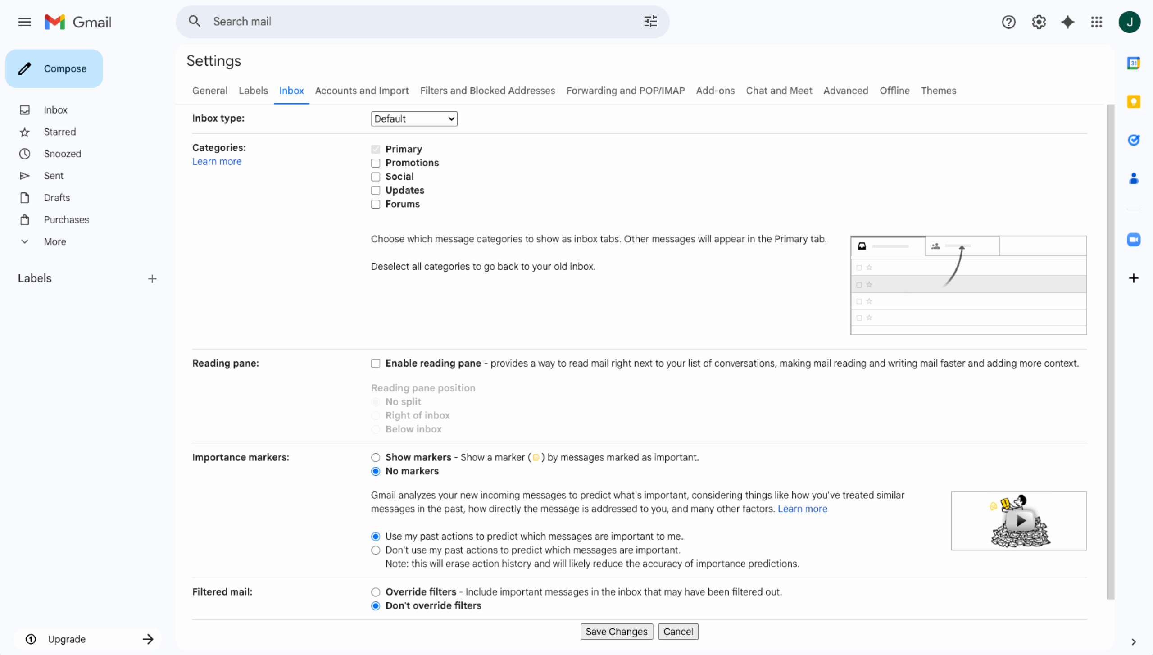The image size is (1153, 655).
Task: Create a new label with plus icon
Action: tap(152, 279)
